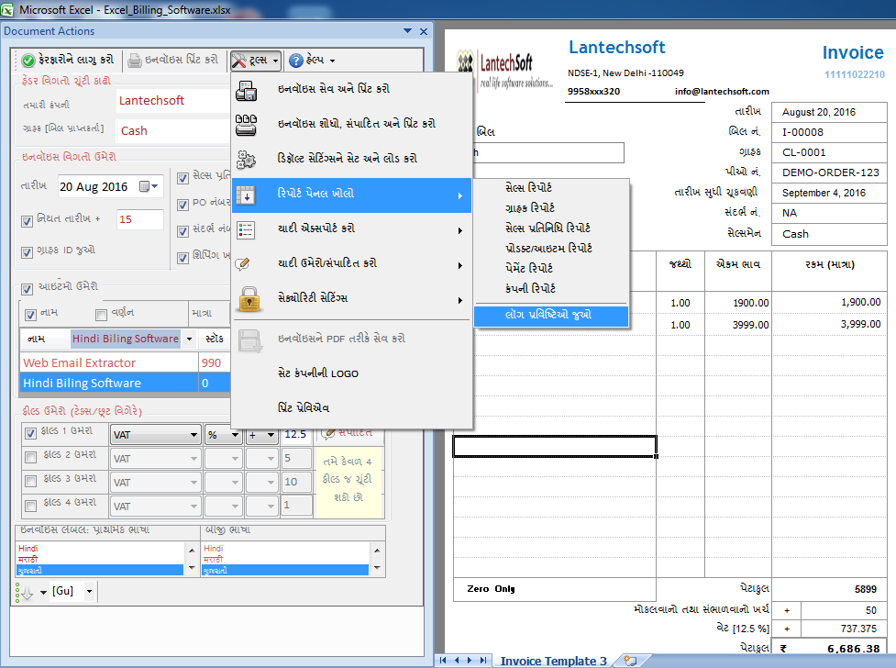Select the payment report submenu entry

coord(528,268)
